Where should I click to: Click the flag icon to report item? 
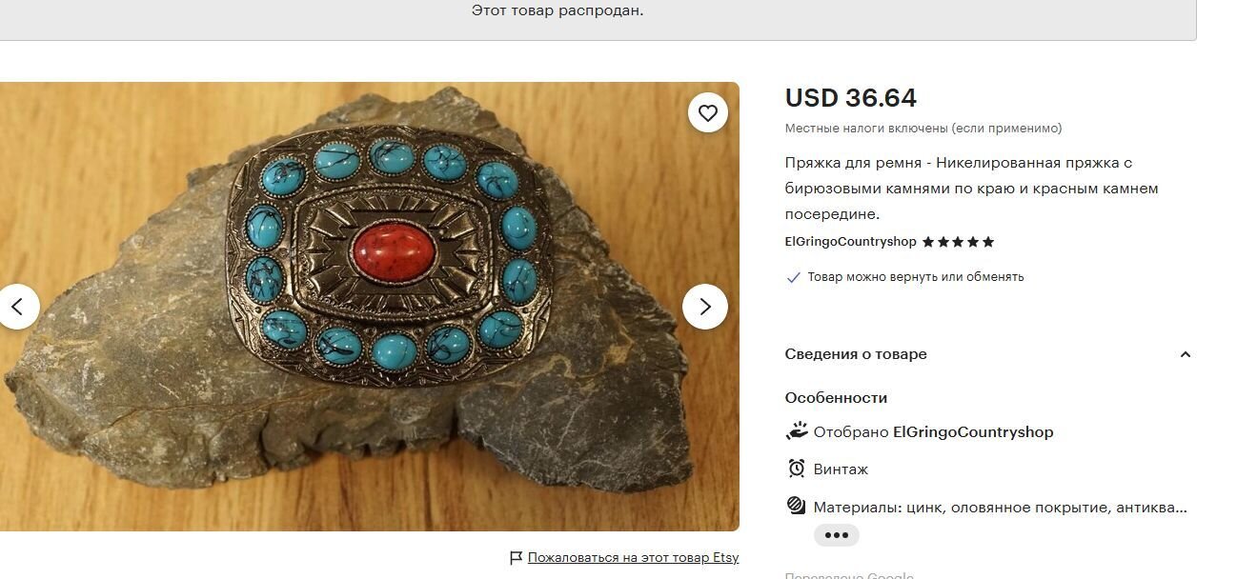point(516,558)
